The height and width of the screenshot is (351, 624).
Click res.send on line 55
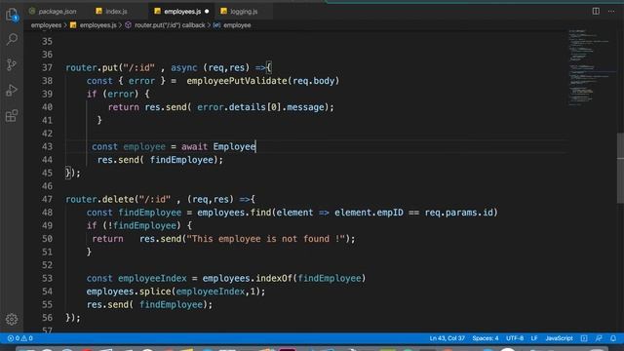pos(107,304)
